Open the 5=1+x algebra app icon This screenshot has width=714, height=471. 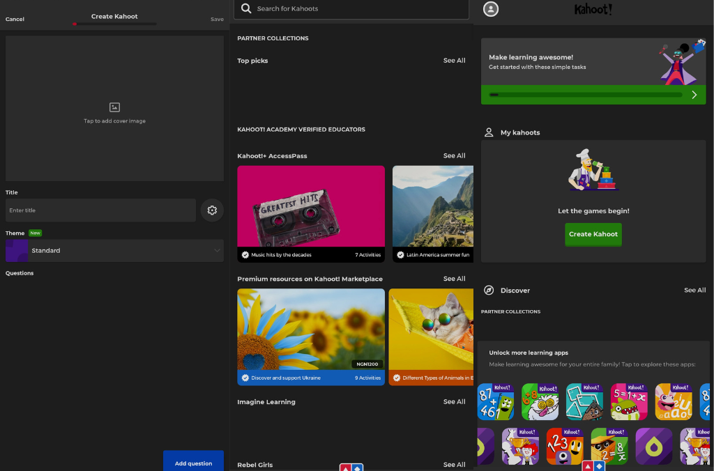pyautogui.click(x=629, y=402)
